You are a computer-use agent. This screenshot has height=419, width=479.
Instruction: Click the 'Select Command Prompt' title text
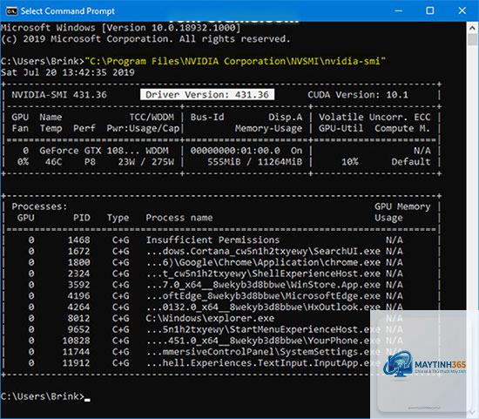(68, 11)
